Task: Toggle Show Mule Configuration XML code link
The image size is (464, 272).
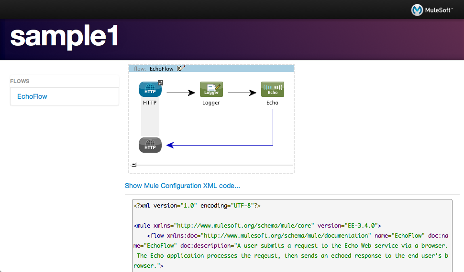Action: (182, 186)
